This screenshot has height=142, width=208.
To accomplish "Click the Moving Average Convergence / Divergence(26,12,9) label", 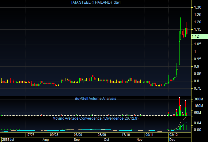I will pos(96,118).
